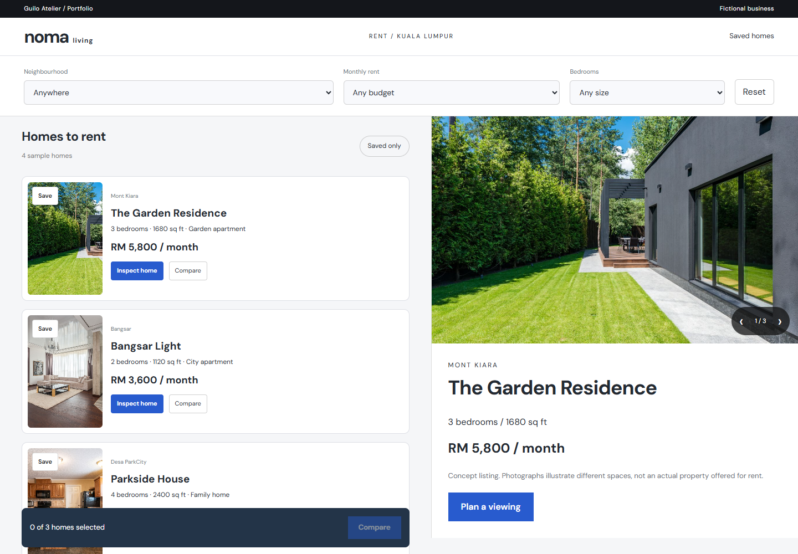This screenshot has width=798, height=554.
Task: Save the Bangsar Light listing
Action: (45, 329)
